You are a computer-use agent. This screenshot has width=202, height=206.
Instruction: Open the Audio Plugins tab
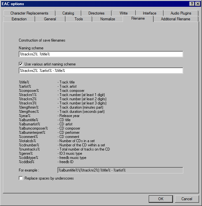(x=181, y=13)
